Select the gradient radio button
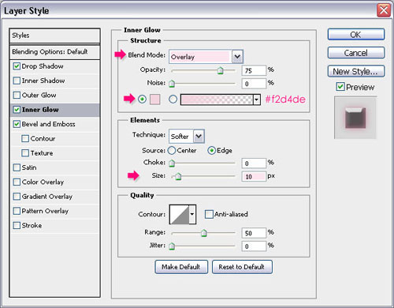Image resolution: width=394 pixels, height=308 pixels. [x=173, y=100]
